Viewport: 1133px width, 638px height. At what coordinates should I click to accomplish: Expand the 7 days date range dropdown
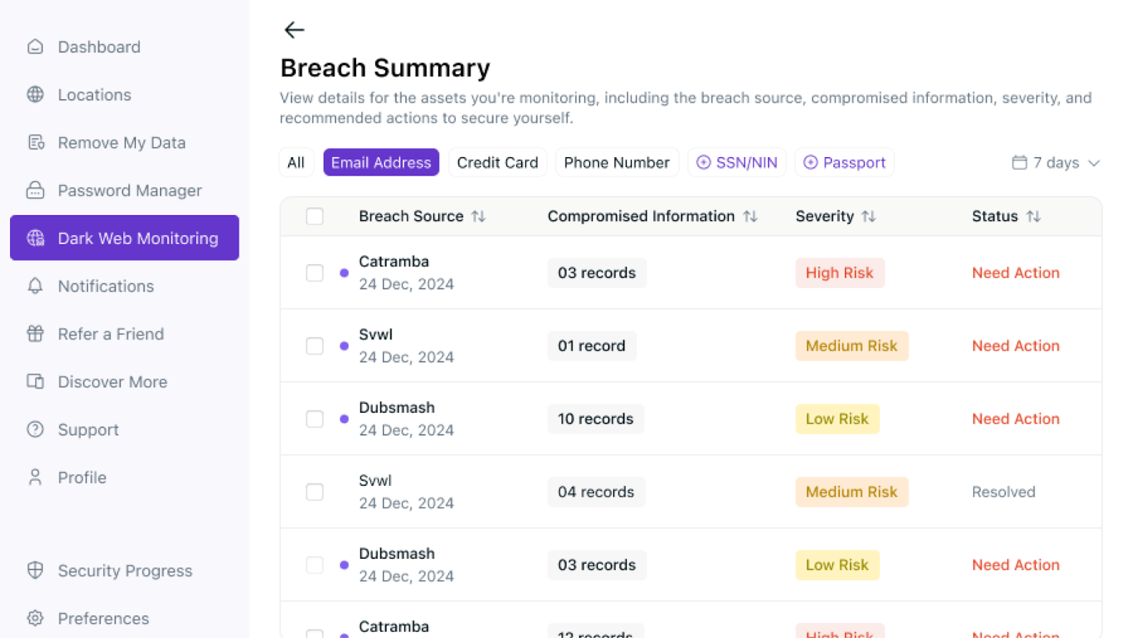(x=1055, y=163)
